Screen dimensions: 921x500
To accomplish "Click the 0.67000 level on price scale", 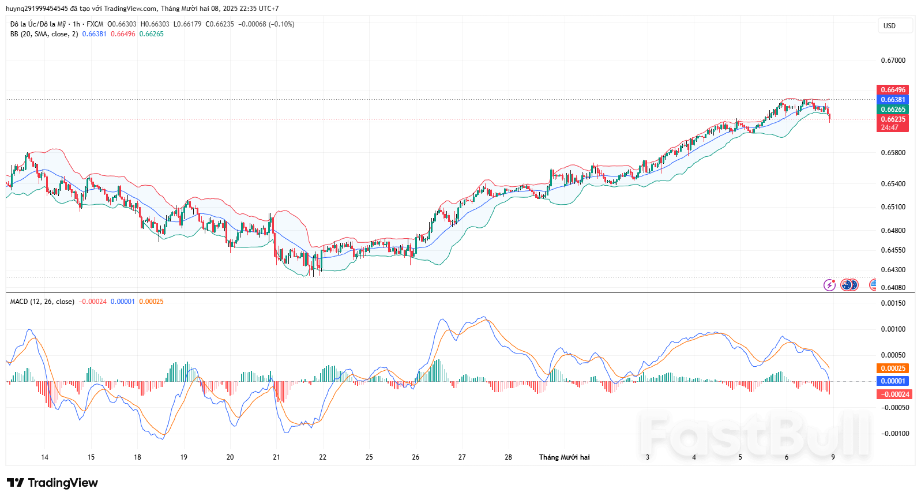I will click(x=893, y=61).
